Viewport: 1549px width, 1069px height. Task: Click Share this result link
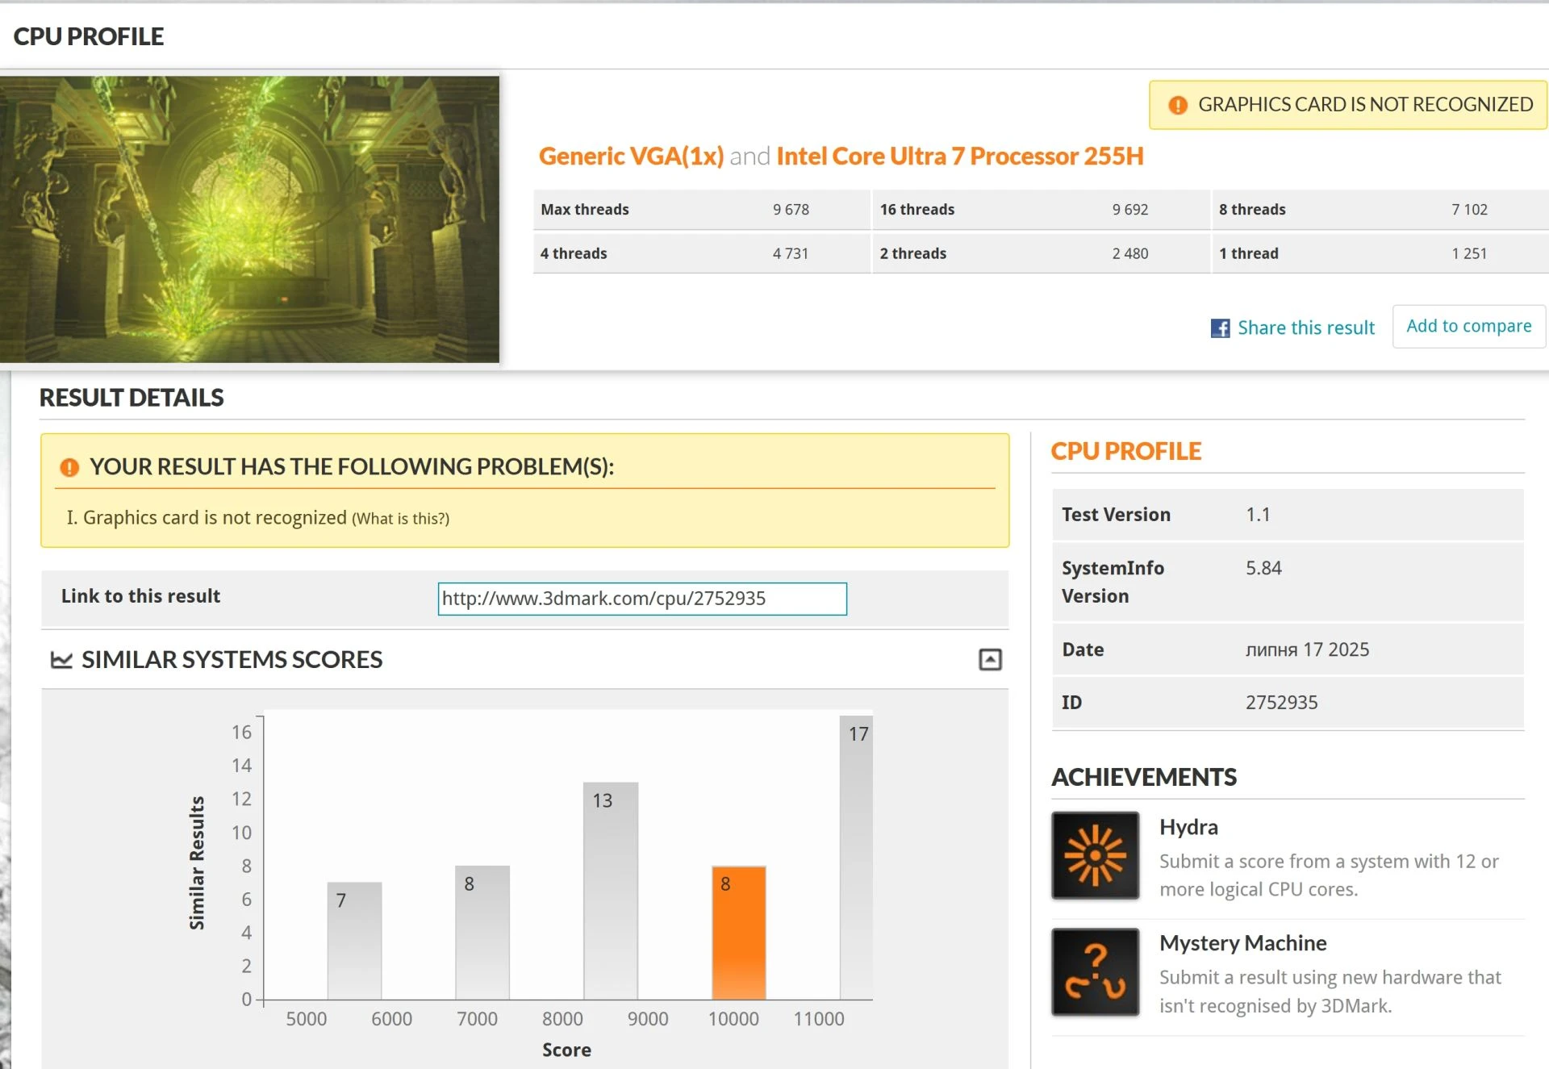tap(1306, 328)
